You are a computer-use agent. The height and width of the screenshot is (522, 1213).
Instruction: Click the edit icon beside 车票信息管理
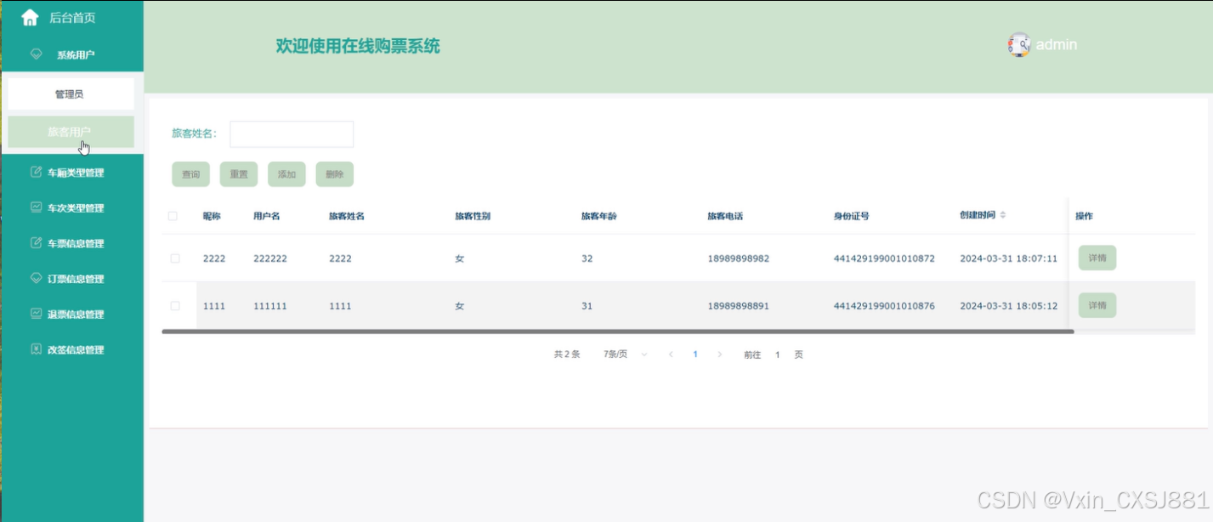36,243
